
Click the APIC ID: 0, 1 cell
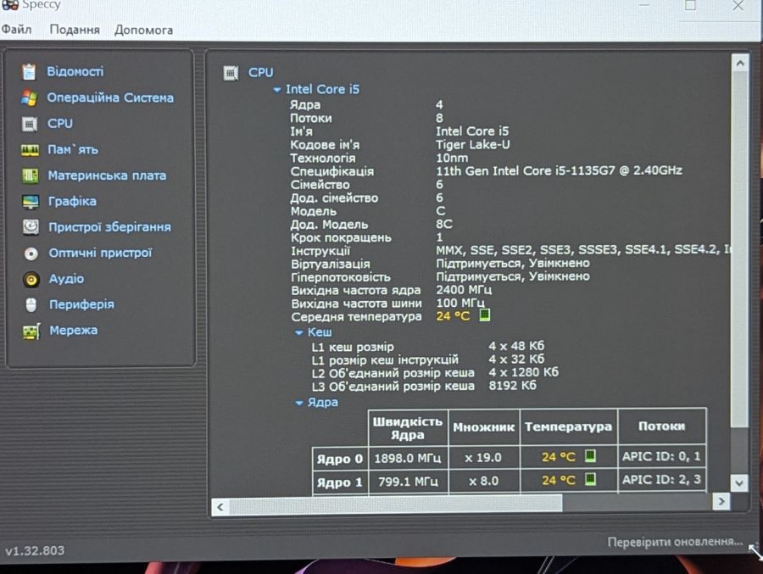[662, 456]
